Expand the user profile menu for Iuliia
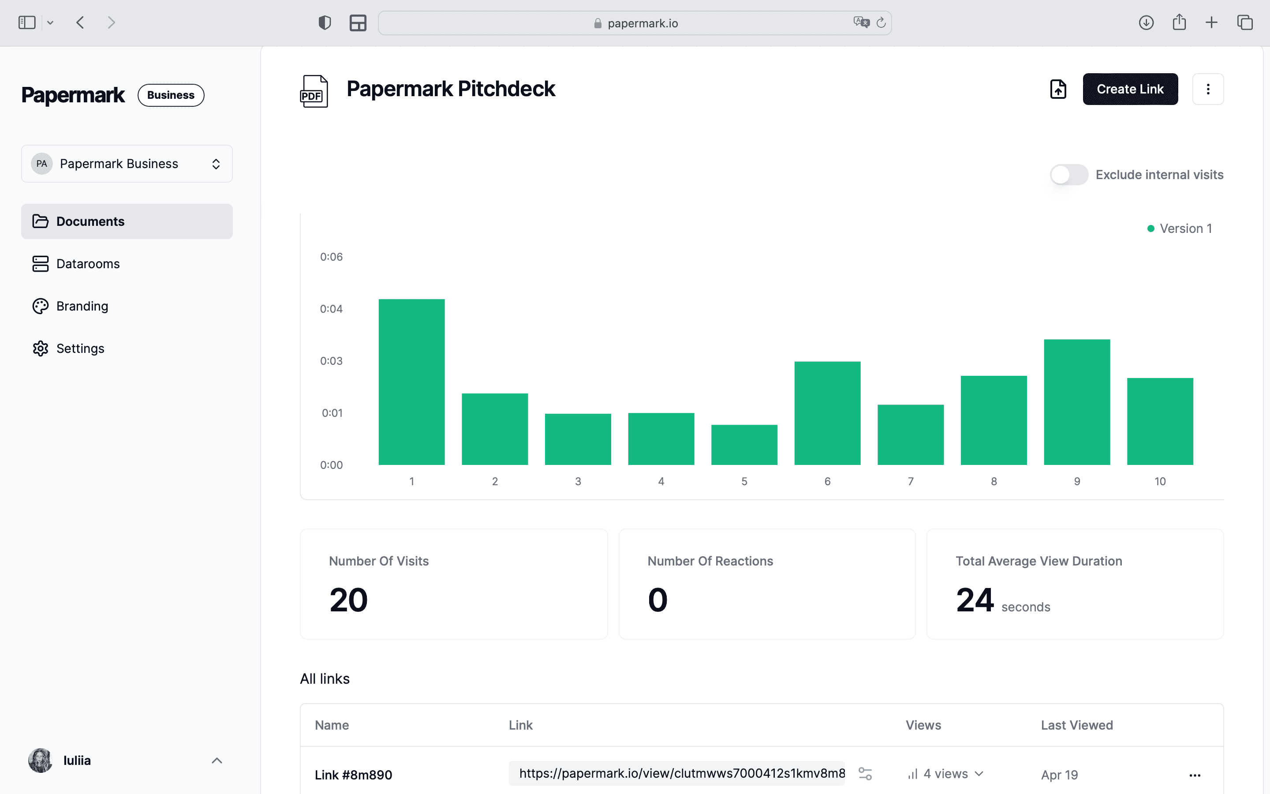 tap(217, 760)
